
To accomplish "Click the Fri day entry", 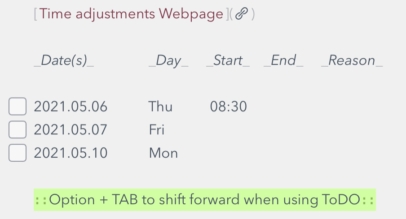I will [x=157, y=129].
